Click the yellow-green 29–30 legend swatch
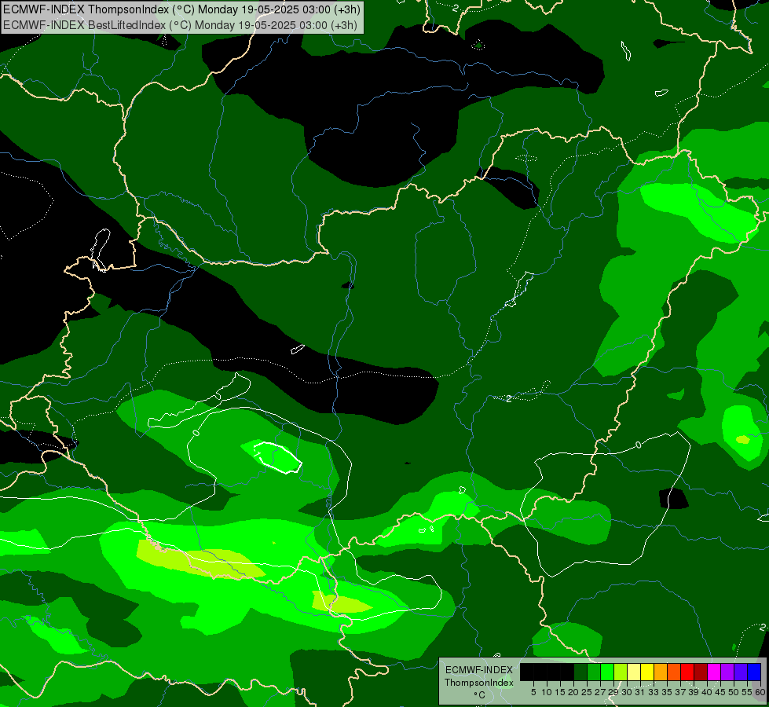 [621, 672]
